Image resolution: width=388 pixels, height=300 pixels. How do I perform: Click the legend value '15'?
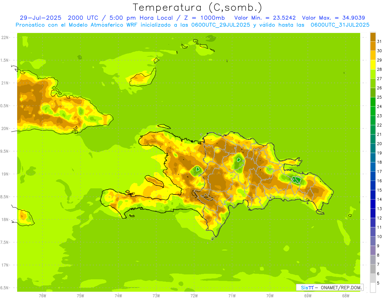380,190
